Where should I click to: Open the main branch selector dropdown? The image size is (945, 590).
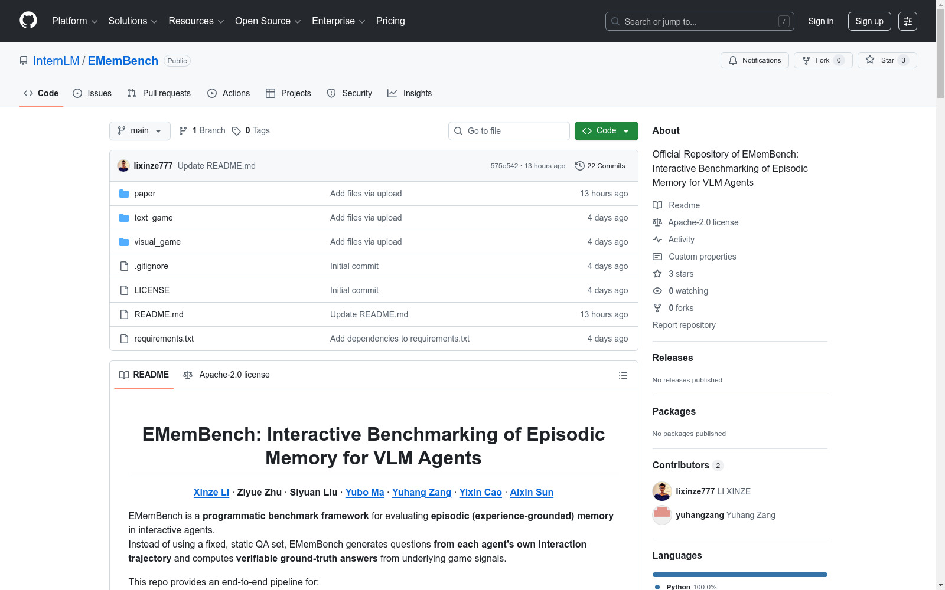click(x=140, y=131)
